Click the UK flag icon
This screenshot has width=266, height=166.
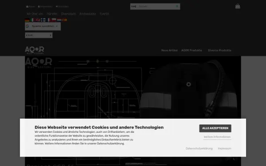coord(38,20)
